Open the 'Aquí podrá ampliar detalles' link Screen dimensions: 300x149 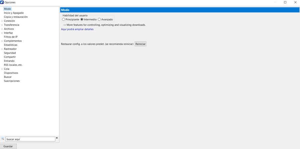[77, 29]
